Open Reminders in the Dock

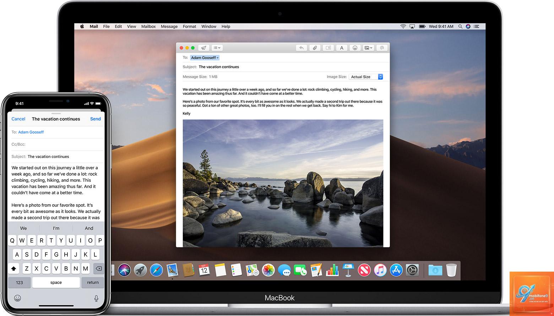[x=236, y=270]
